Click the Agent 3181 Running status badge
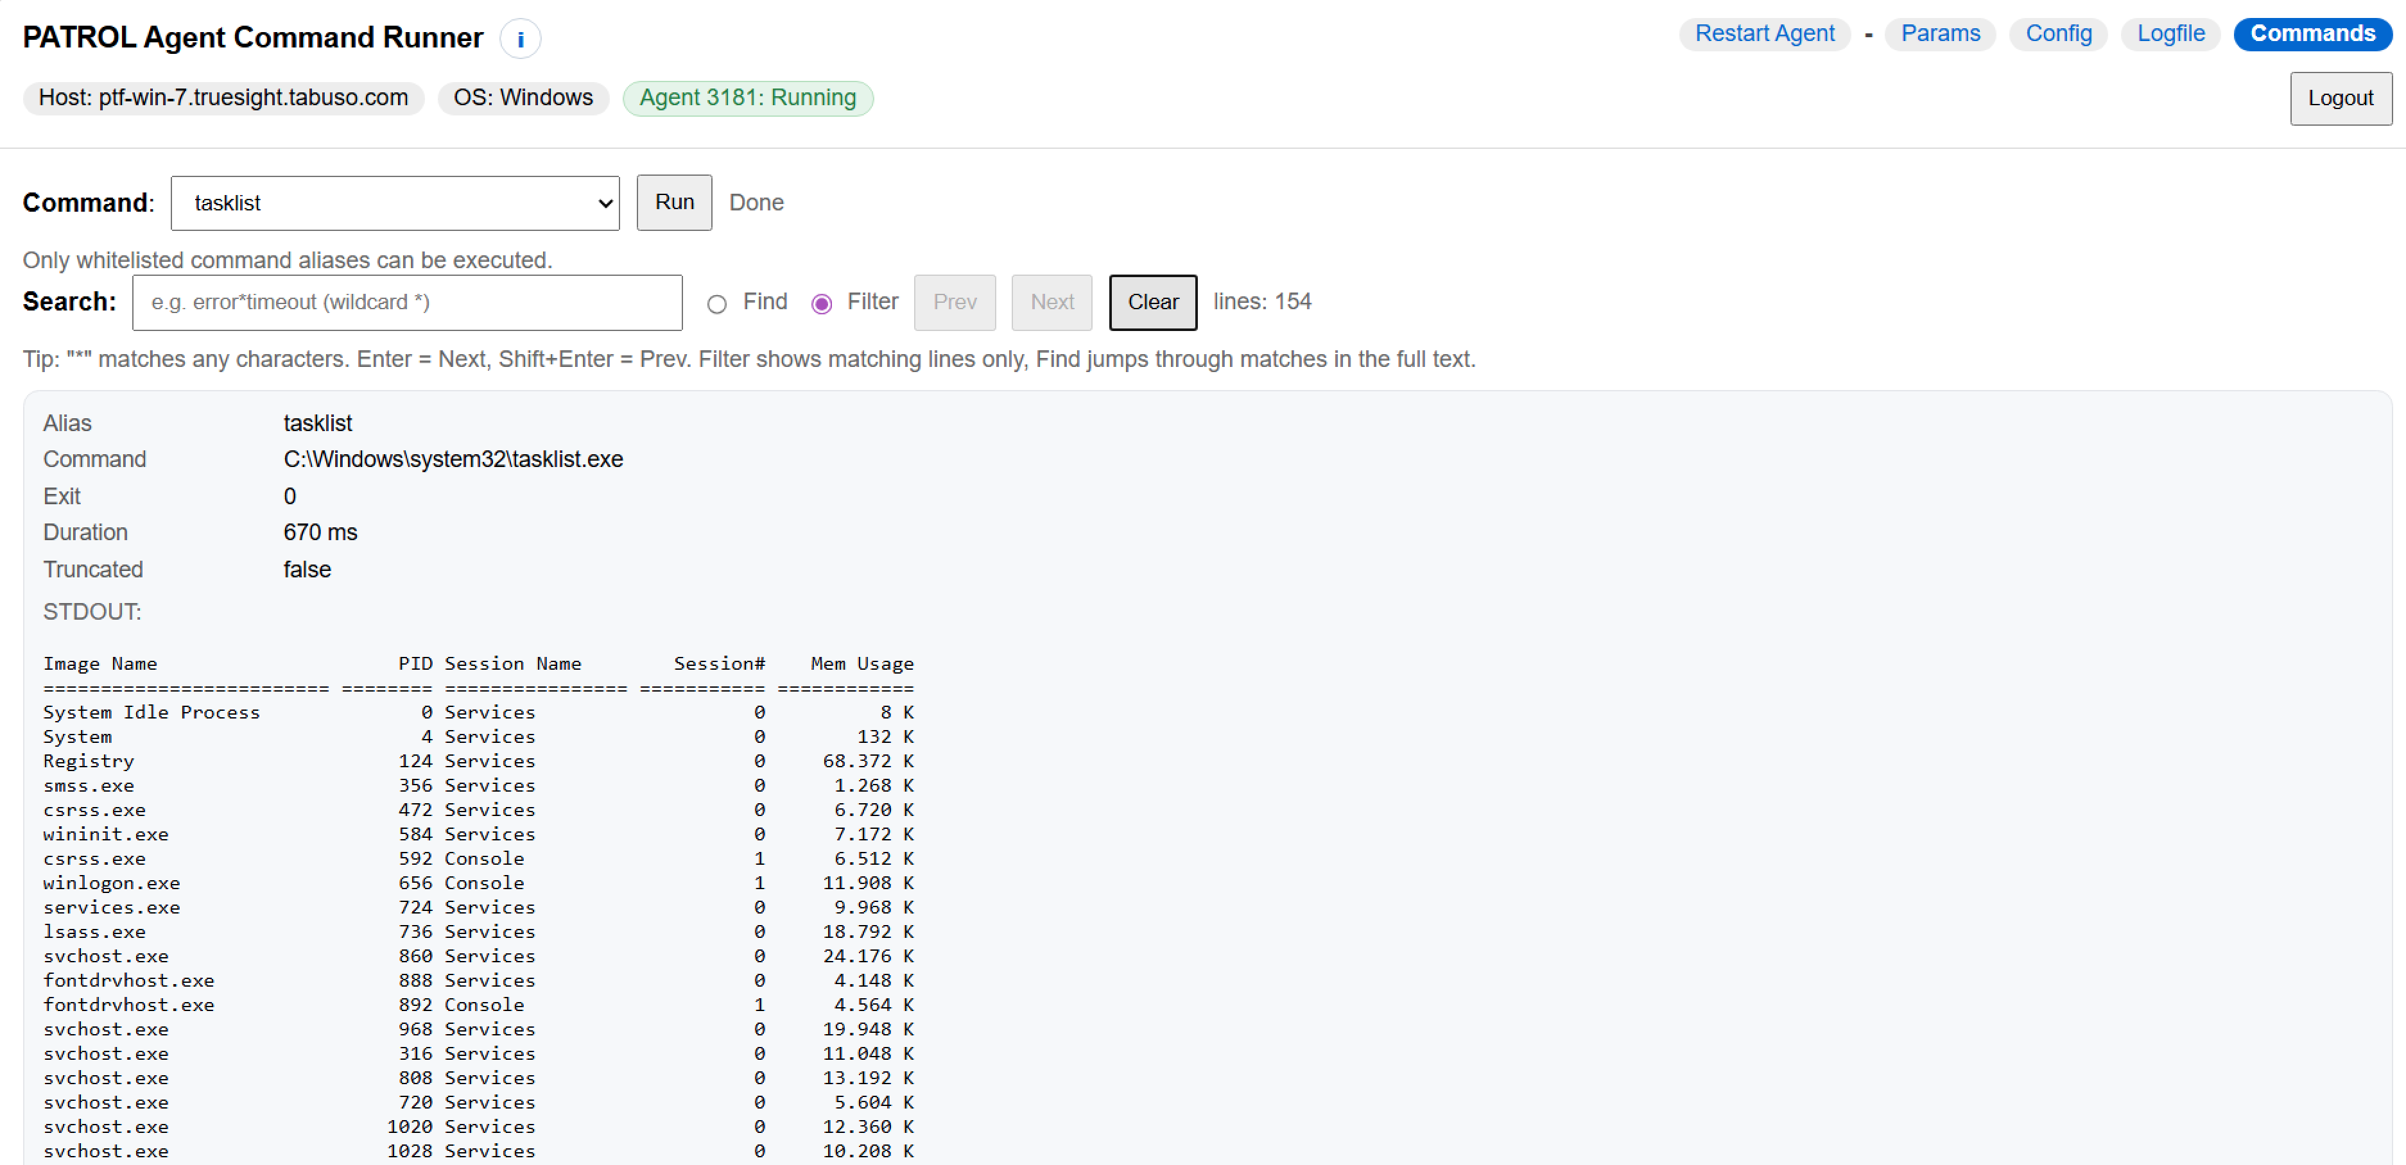The image size is (2406, 1165). point(747,98)
